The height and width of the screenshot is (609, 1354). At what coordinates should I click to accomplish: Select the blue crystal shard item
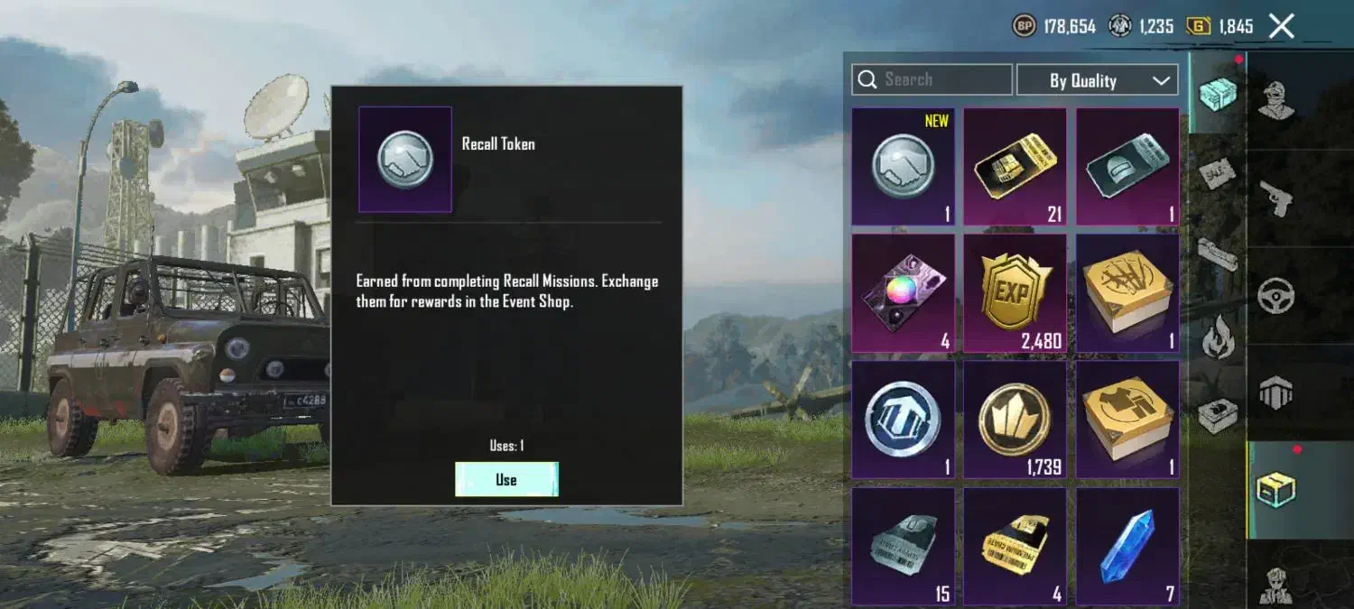(x=1127, y=547)
